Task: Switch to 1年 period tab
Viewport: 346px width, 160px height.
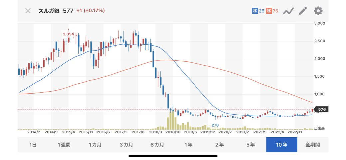Action: click(188, 145)
